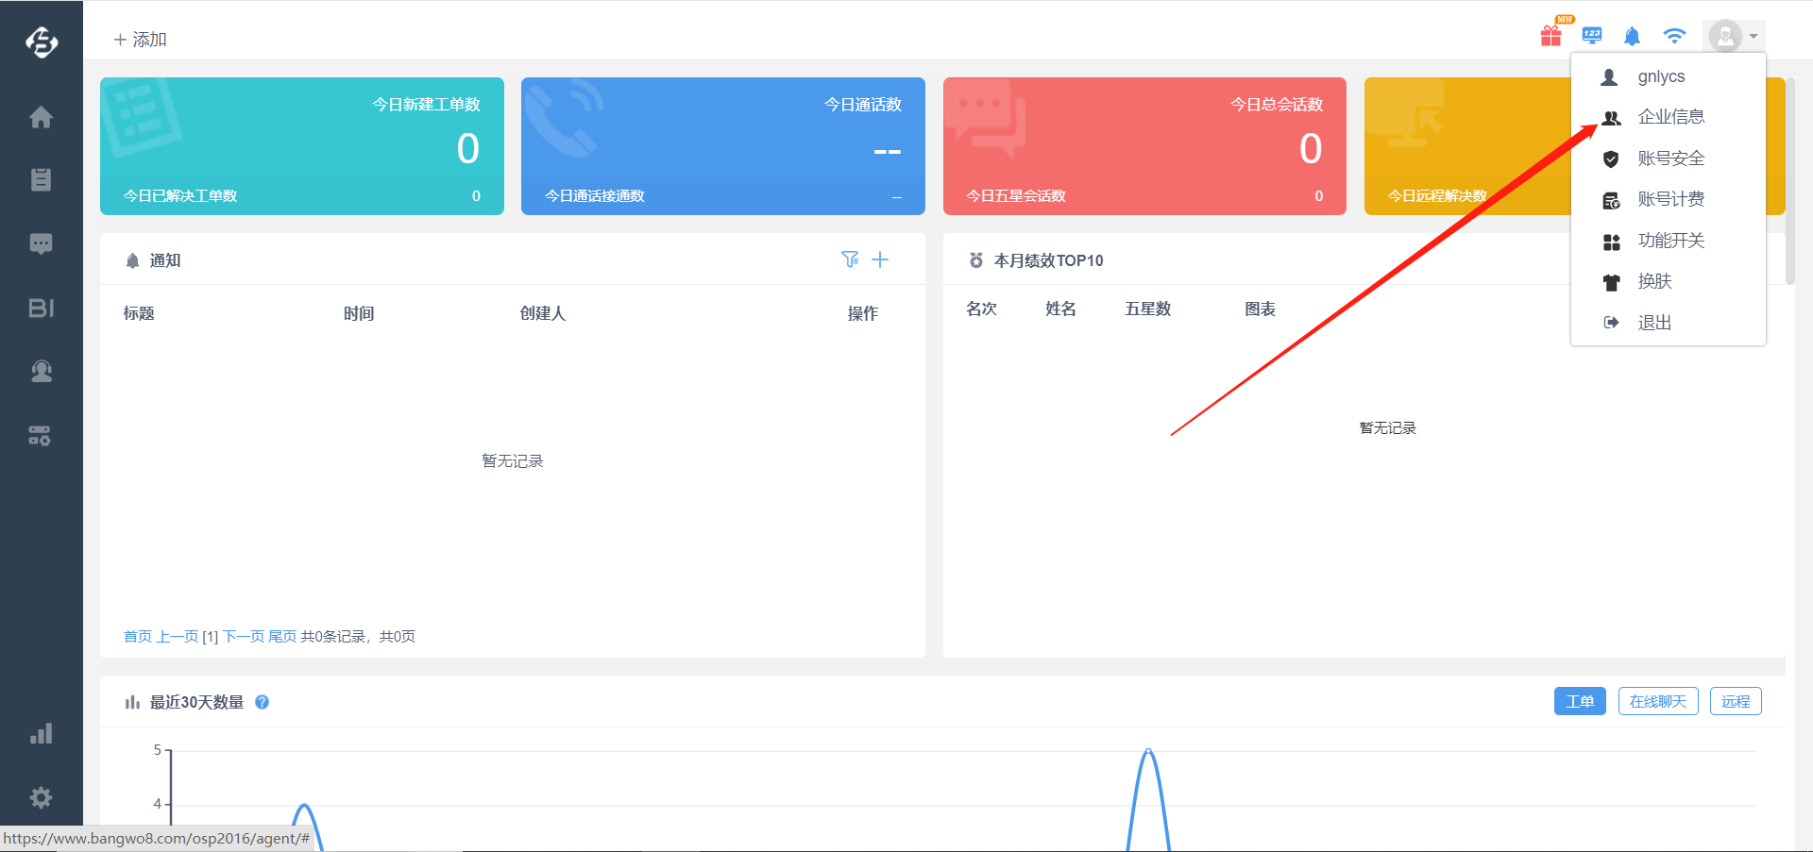This screenshot has height=852, width=1813.
Task: Click the 添加 button at top
Action: pos(141,40)
